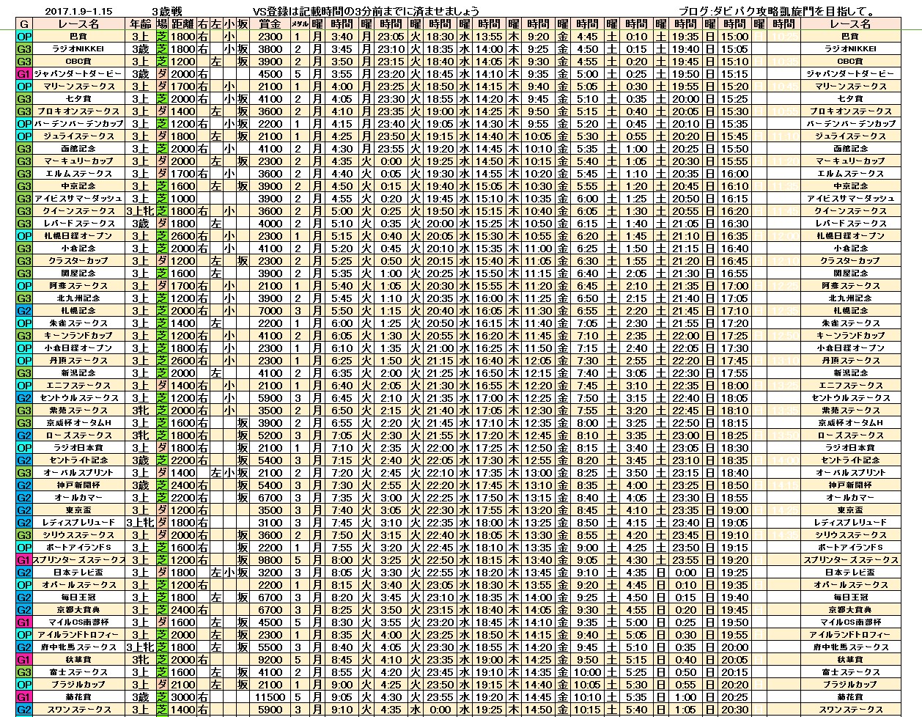
Task: Select distance 2200 in オールカマー row
Action: 182,498
